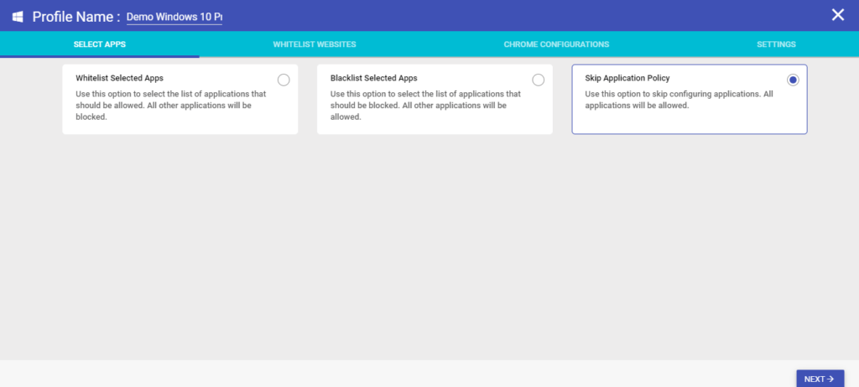This screenshot has height=387, width=859.
Task: Click the Skip Application Policy description text
Action: [679, 100]
